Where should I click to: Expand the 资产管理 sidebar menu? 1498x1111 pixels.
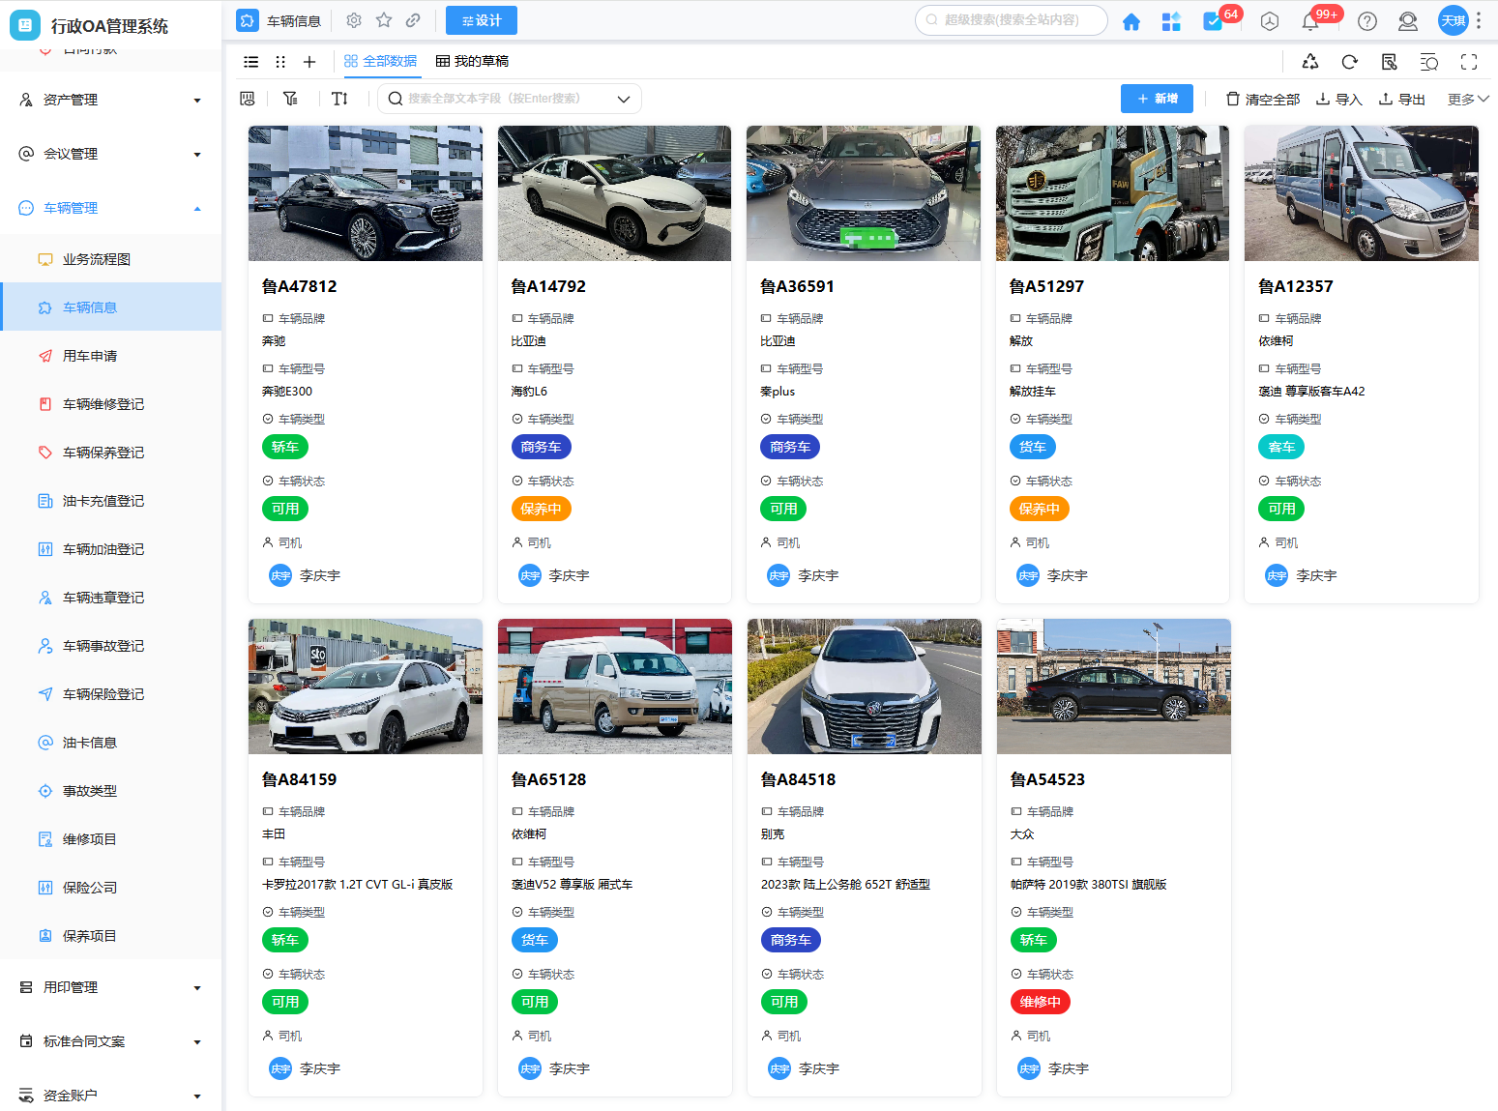(110, 100)
